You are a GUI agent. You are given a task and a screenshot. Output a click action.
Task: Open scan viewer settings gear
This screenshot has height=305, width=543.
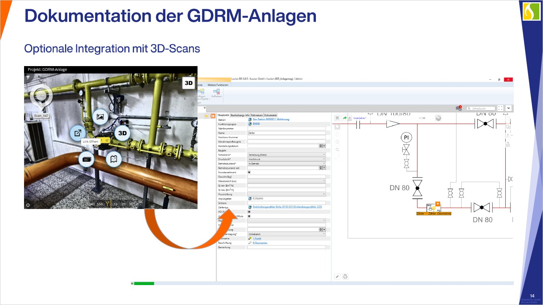tap(28, 205)
